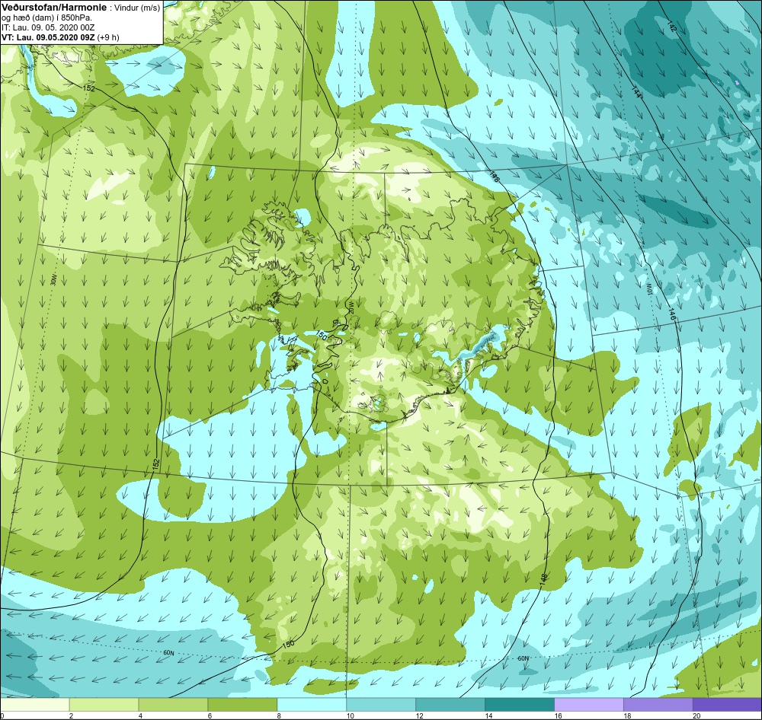
Task: Click the '30W' longitude label
Action: click(x=53, y=280)
